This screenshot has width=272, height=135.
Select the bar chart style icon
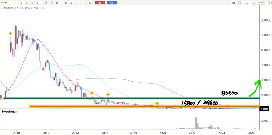coord(57,3)
